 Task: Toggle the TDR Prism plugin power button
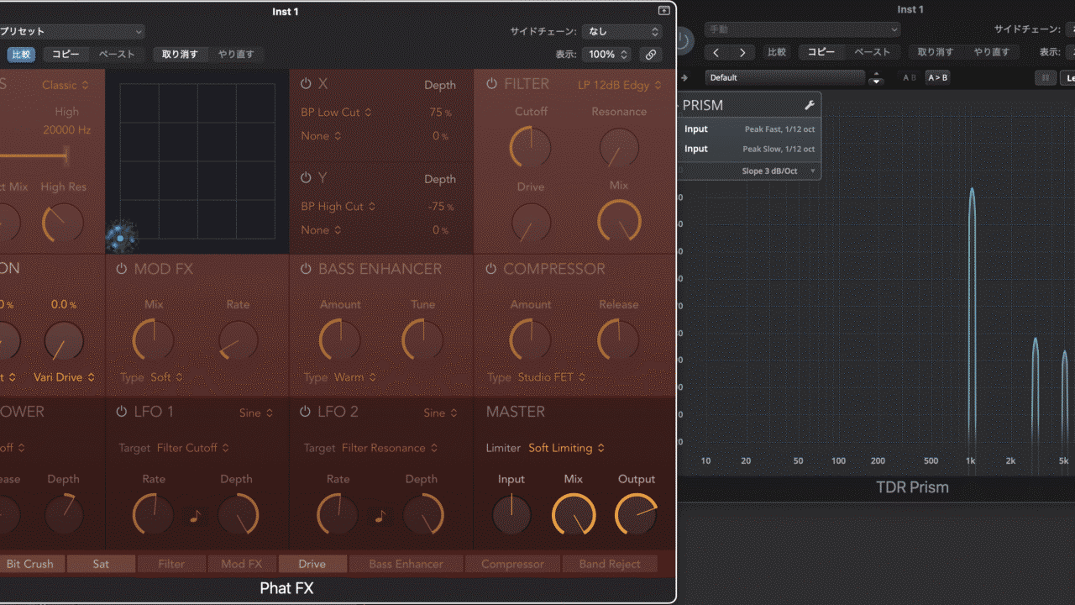[684, 39]
